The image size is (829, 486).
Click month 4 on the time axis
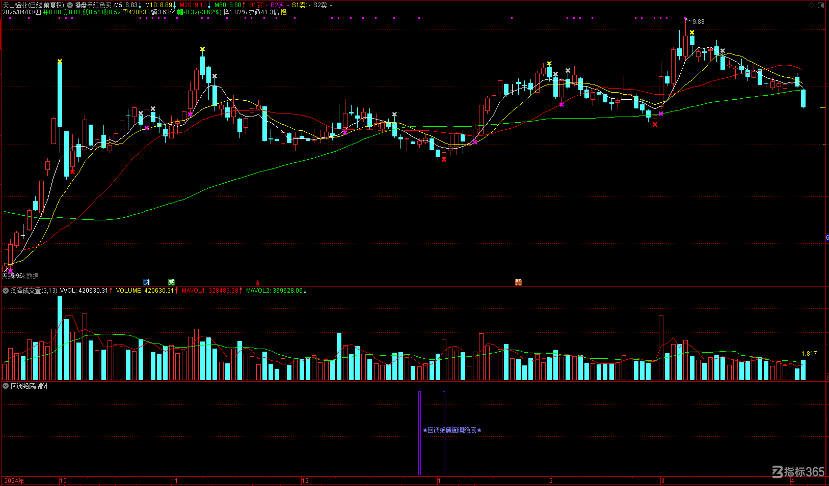[793, 481]
